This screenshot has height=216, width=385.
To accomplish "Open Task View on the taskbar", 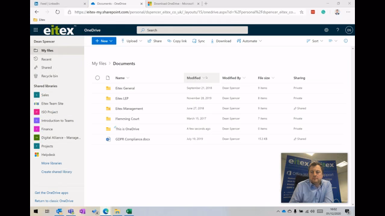I will pyautogui.click(x=47, y=211).
